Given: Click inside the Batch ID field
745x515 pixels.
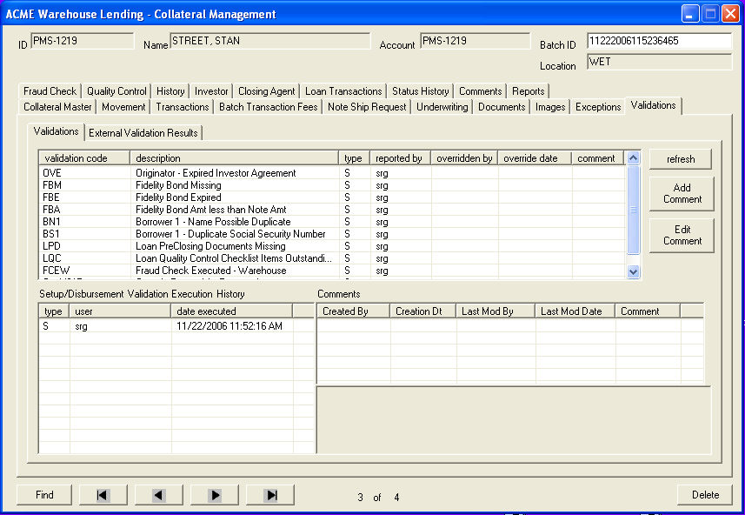Looking at the screenshot, I should pos(658,41).
